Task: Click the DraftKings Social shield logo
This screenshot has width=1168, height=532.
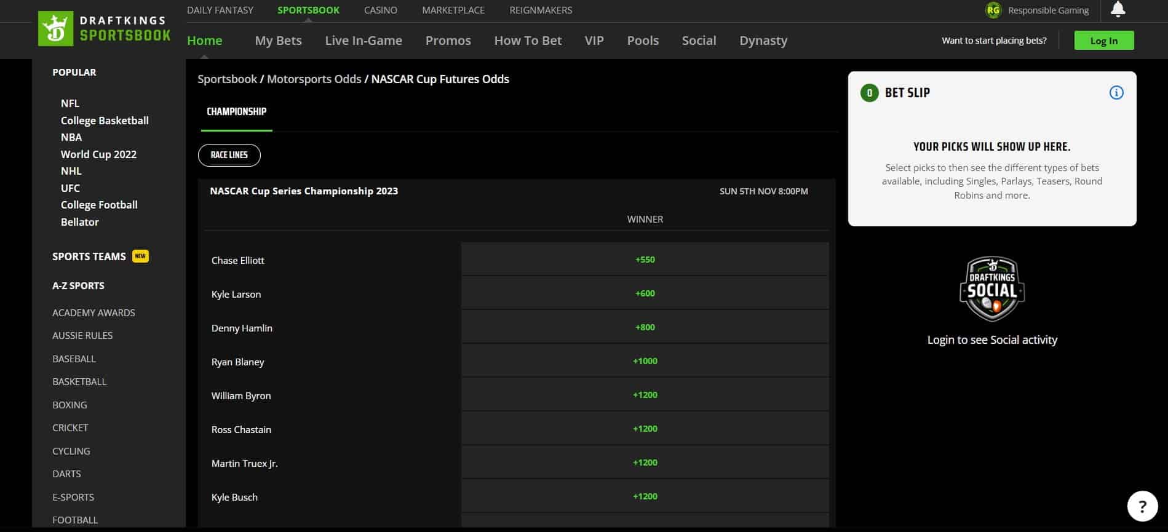Action: pos(992,288)
